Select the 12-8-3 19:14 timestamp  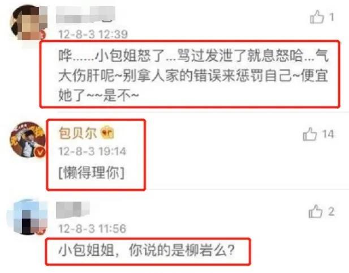pyautogui.click(x=92, y=151)
